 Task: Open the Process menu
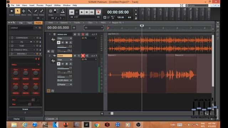[40, 5]
